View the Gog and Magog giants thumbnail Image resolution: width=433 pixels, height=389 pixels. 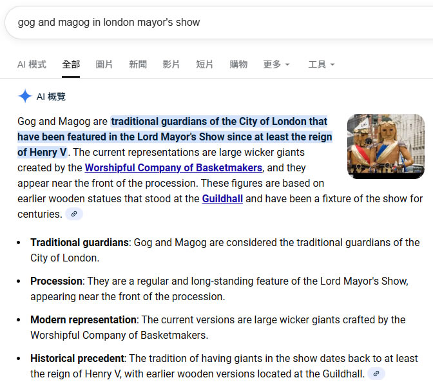[385, 146]
